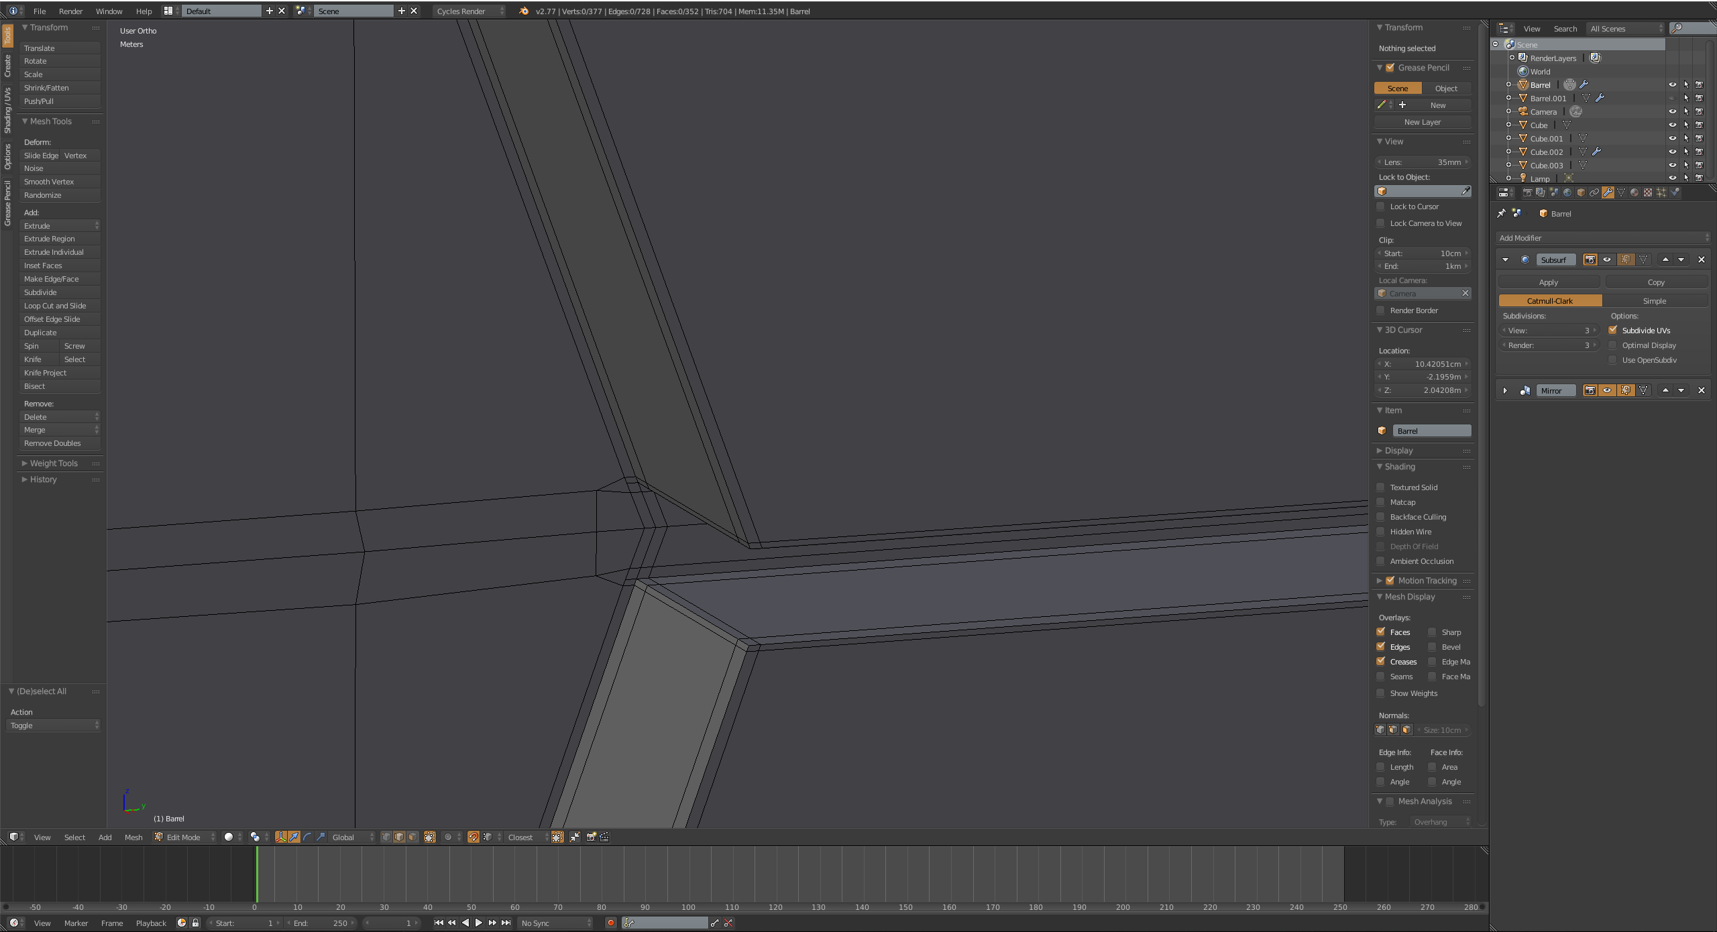Screen dimensions: 1717x932
Task: Open the Object cube properties tab
Action: click(1581, 192)
